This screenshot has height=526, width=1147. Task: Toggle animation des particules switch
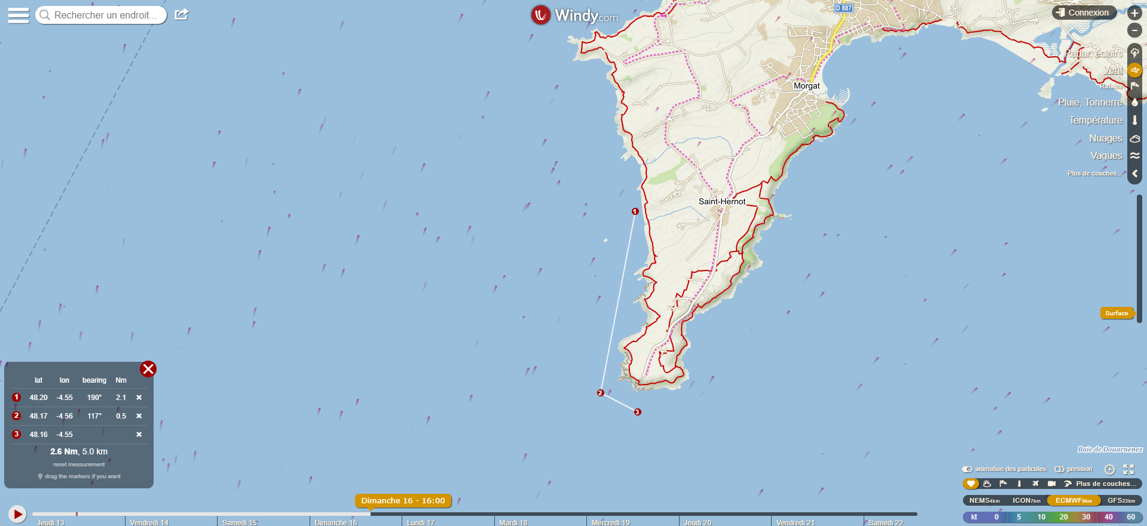tap(967, 469)
